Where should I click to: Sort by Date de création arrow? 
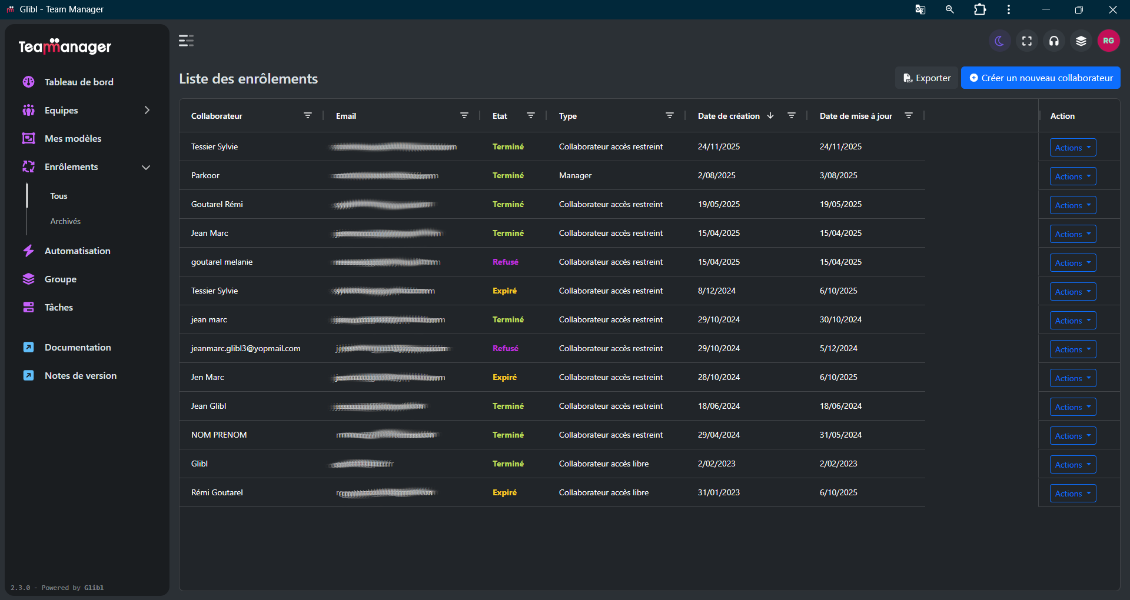pyautogui.click(x=770, y=116)
